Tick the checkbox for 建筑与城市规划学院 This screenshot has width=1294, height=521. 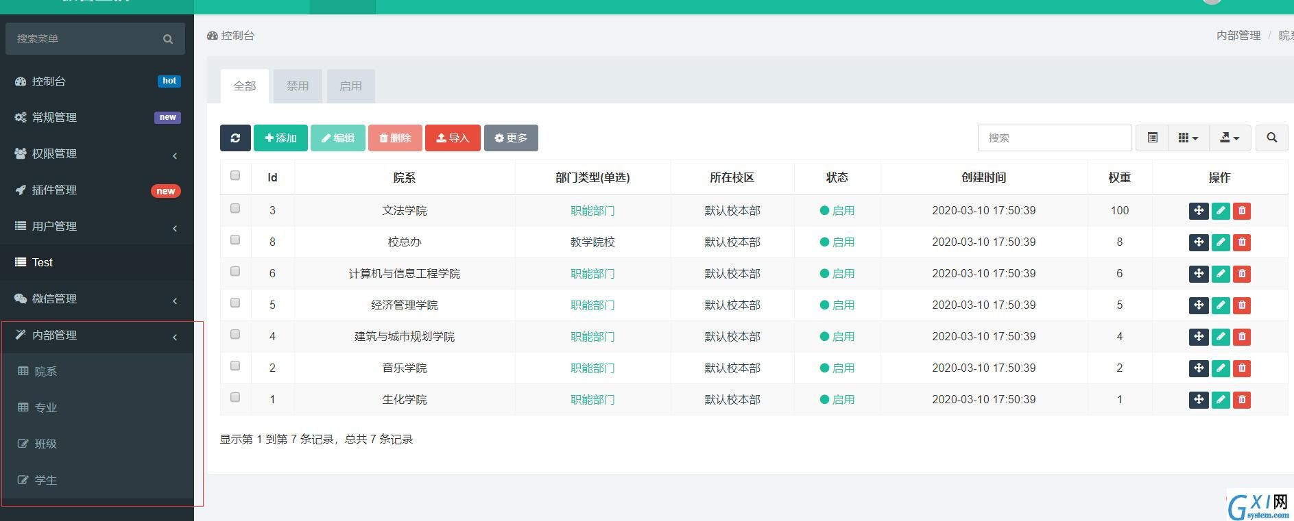coord(235,334)
